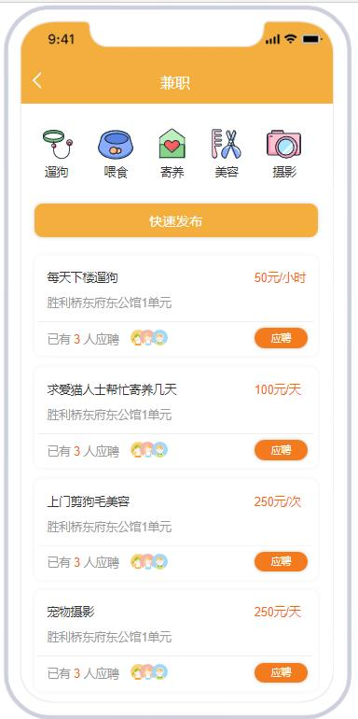View applicant avatars for 每天下楼遛狗
Screen dimensions: 358x719
(149, 338)
